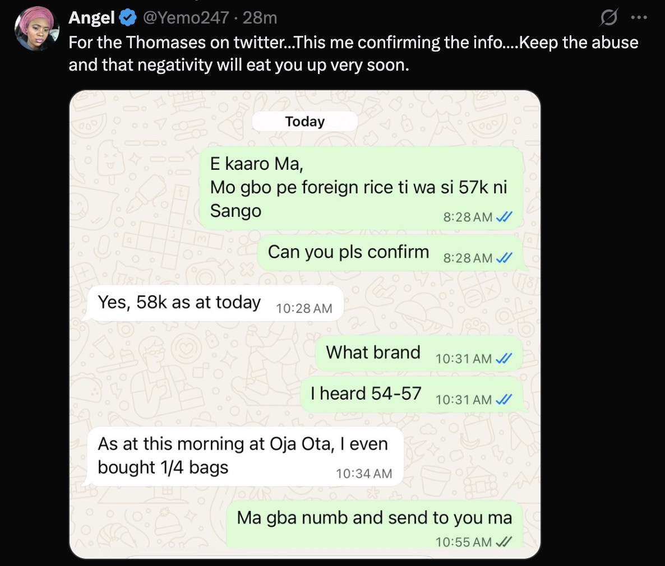Click blue double tick on E kaaro Ma message
Image resolution: width=665 pixels, height=566 pixels.
coord(505,217)
